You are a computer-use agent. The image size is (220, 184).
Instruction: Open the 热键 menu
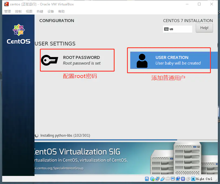tap(40, 12)
